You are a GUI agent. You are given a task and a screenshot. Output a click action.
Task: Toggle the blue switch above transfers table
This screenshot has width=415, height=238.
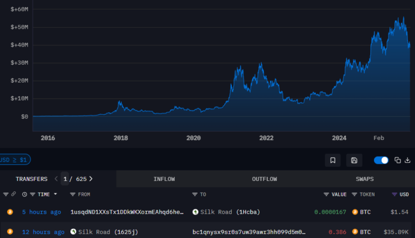click(381, 161)
